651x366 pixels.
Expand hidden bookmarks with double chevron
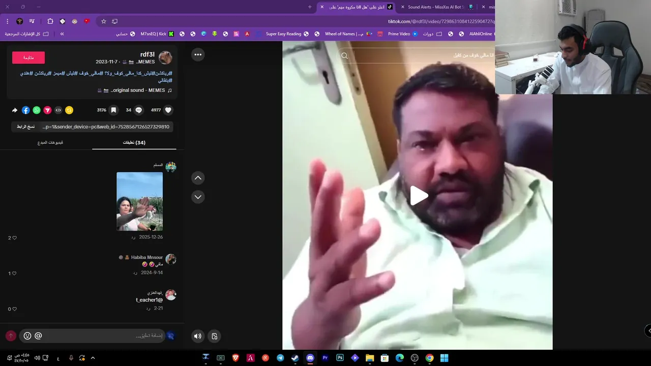click(62, 34)
